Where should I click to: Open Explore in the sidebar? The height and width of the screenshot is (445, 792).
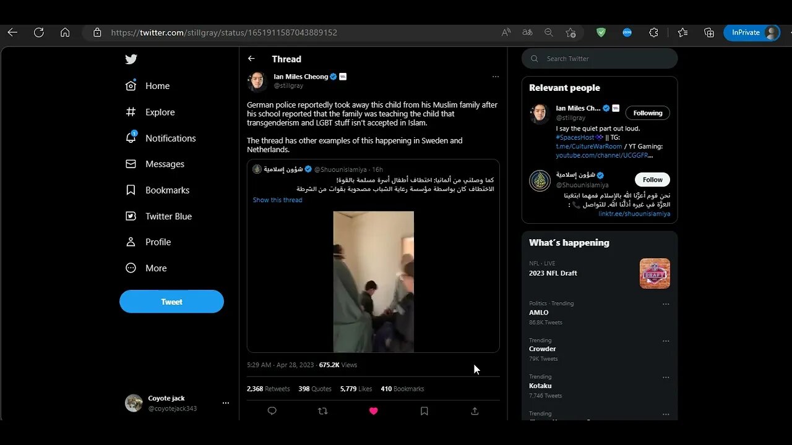point(150,112)
